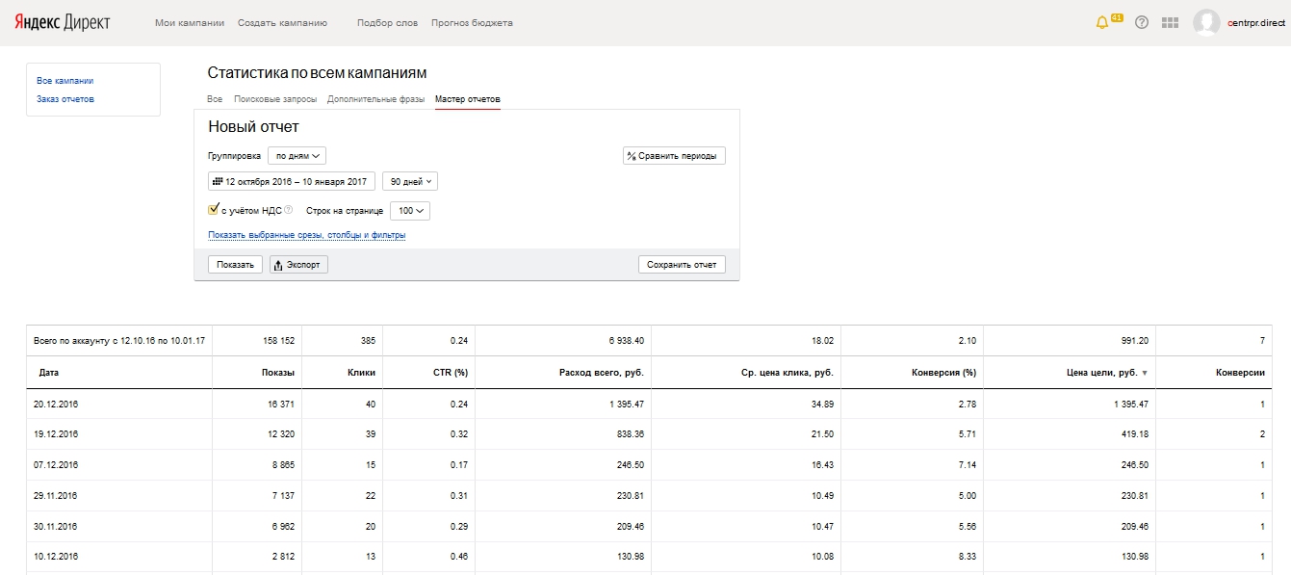Switch to the Все tab
Screen dimensions: 1291x575
click(215, 99)
